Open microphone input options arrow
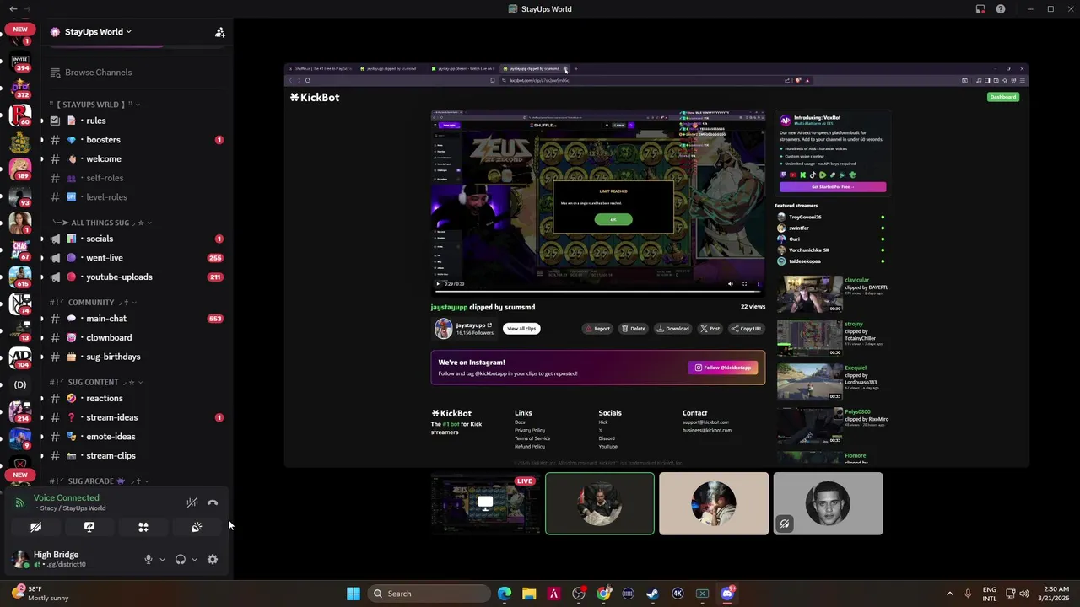This screenshot has height=607, width=1080. click(162, 559)
